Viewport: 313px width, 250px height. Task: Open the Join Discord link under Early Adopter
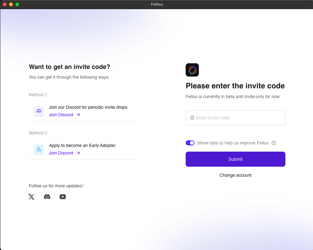61,153
